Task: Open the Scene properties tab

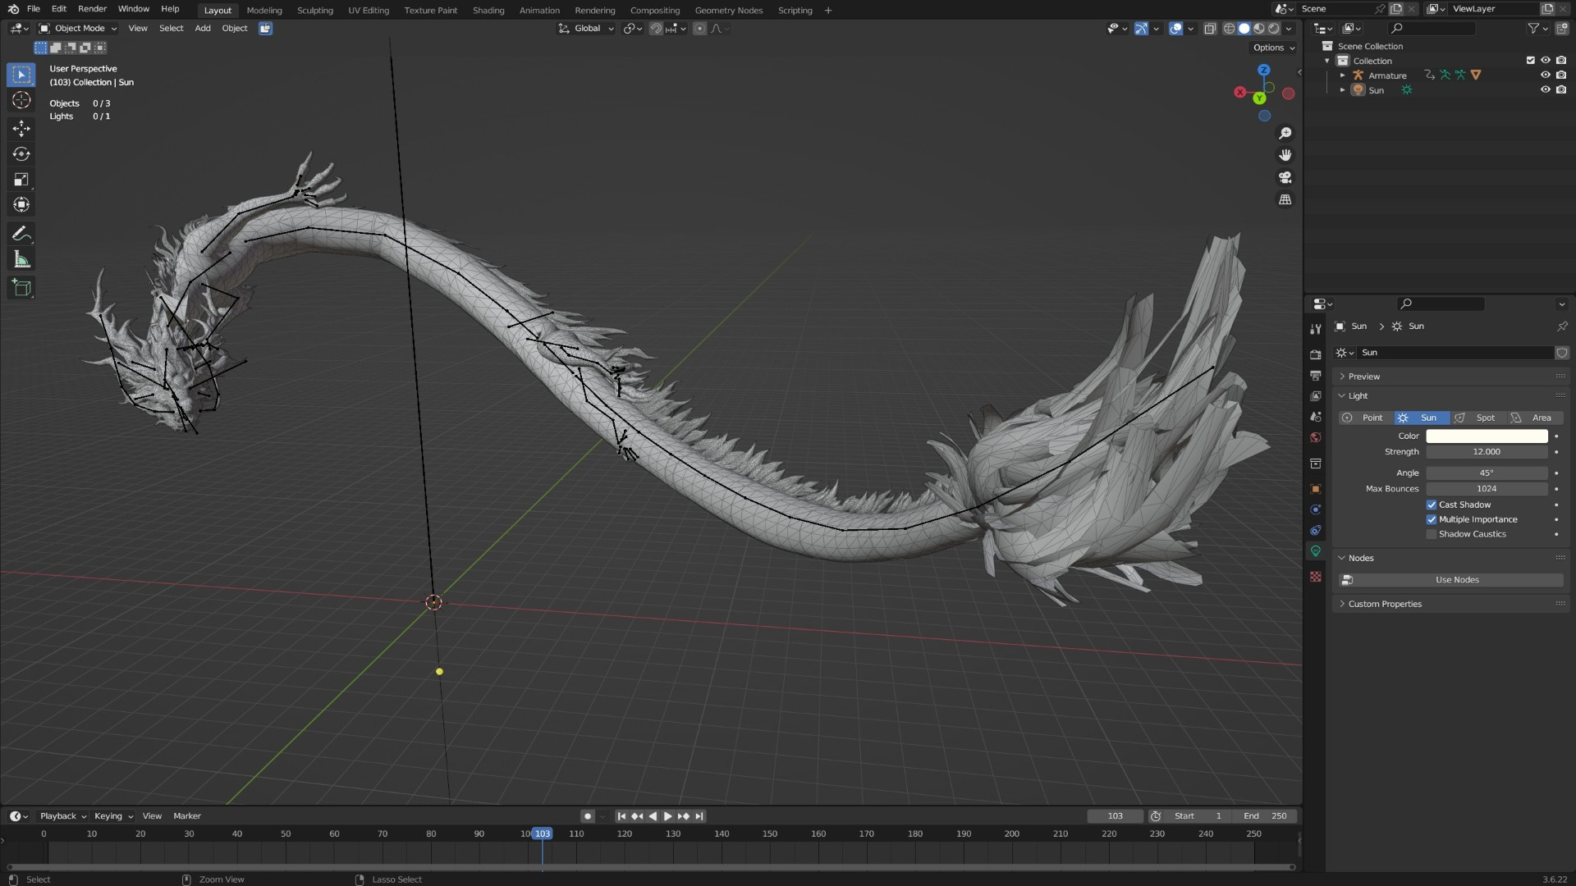Action: 1316,417
